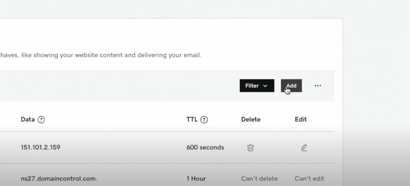Image resolution: width=410 pixels, height=186 pixels.
Task: Click the help icon beside TTL
Action: point(204,119)
